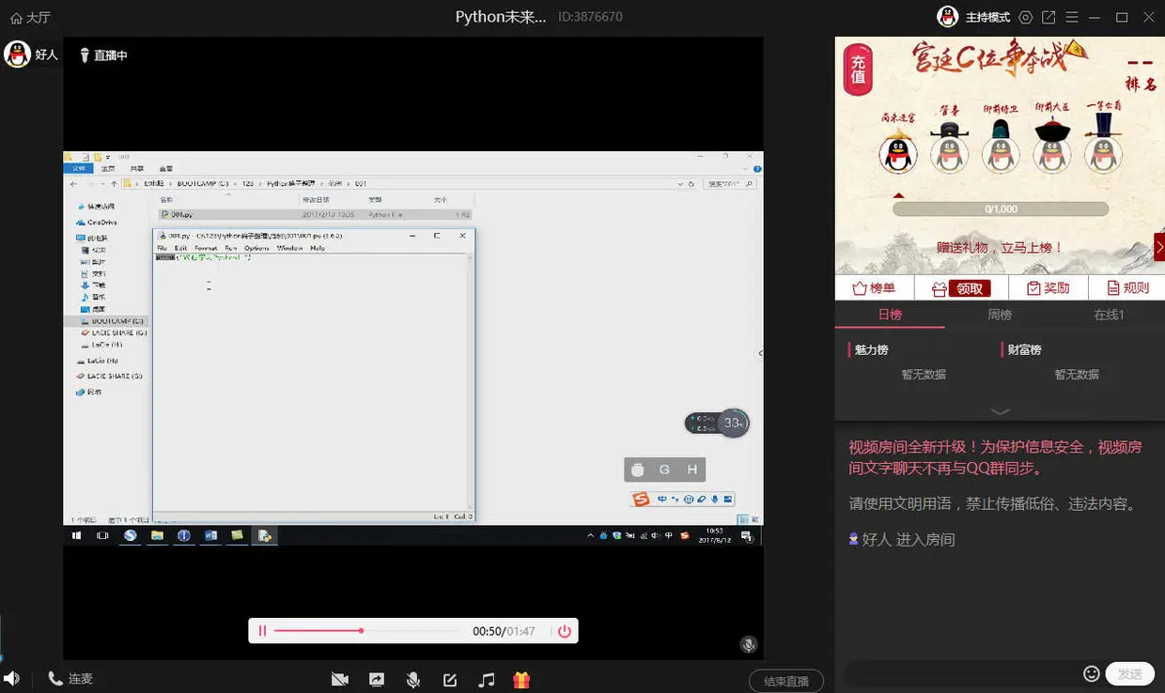The width and height of the screenshot is (1165, 693).
Task: Open the music note icon
Action: coord(486,679)
